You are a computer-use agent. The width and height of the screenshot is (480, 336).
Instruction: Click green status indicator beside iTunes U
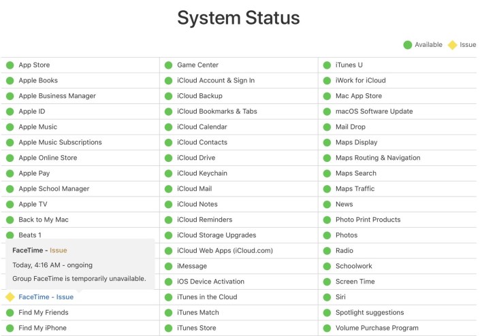327,65
